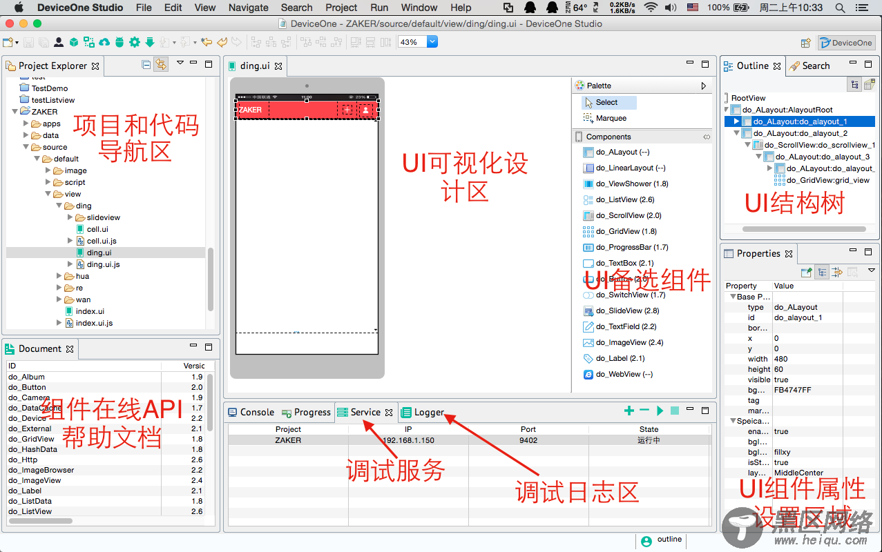Click Collapse All in Project Explorer
Screen dimensions: 882x552
pyautogui.click(x=146, y=65)
